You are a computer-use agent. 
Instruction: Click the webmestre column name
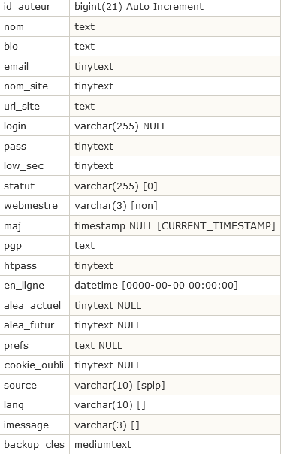tap(31, 205)
